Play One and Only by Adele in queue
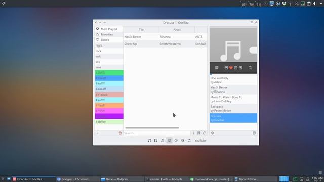The width and height of the screenshot is (324, 182). tap(233, 80)
